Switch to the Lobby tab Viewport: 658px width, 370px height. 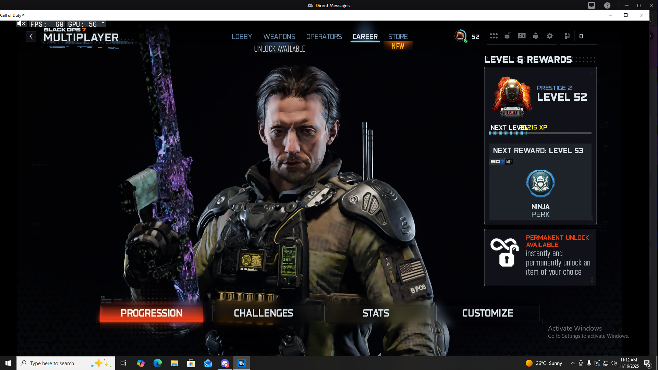(242, 37)
